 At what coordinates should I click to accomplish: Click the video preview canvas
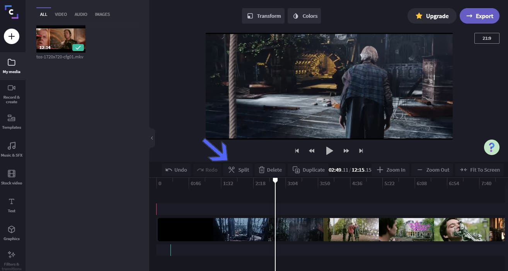coord(329,86)
